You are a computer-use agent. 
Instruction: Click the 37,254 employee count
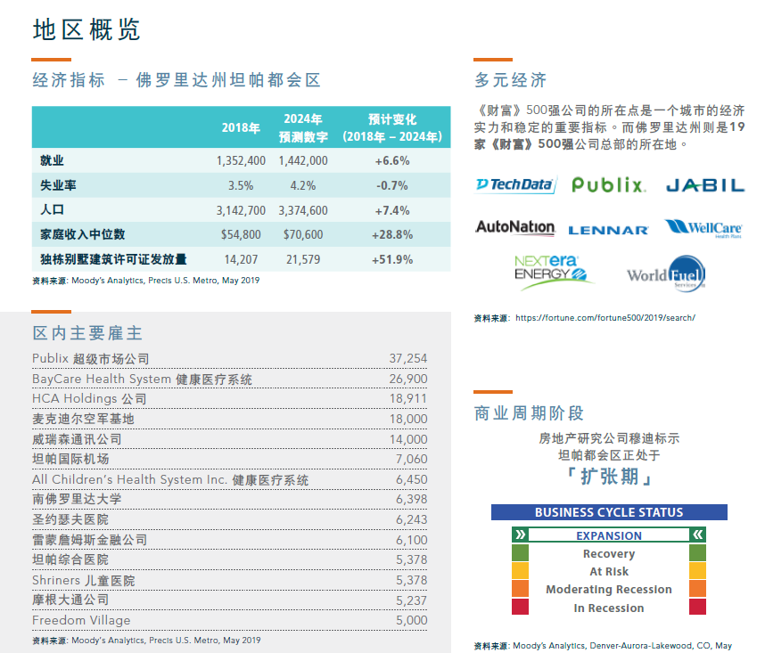pos(408,358)
